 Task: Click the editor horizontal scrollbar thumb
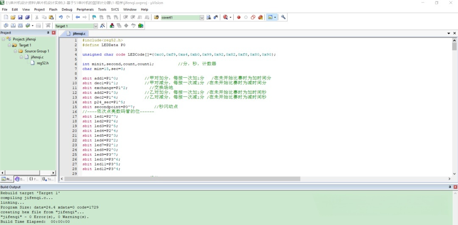click(x=182, y=178)
